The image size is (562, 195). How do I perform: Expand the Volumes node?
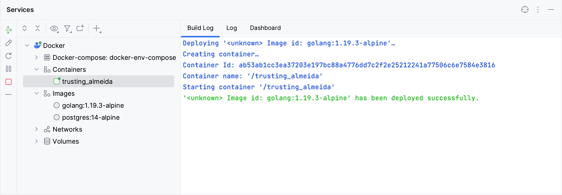click(x=37, y=141)
